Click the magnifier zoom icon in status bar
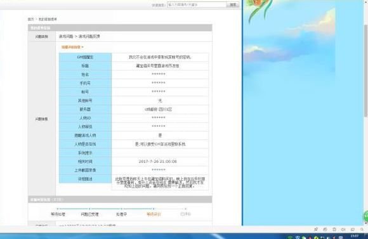The width and height of the screenshot is (368, 239). coord(362,229)
